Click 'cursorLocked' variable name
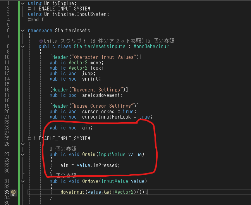The image size is (251, 205). (x=98, y=111)
